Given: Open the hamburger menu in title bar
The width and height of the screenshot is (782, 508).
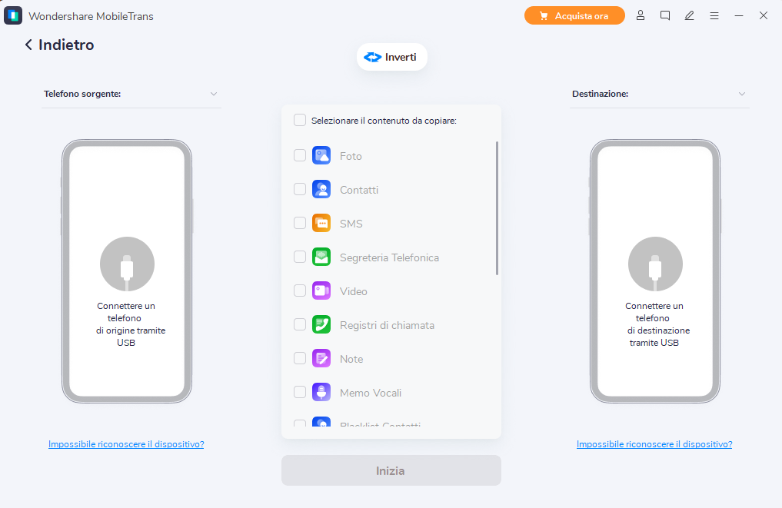Looking at the screenshot, I should click(x=714, y=15).
